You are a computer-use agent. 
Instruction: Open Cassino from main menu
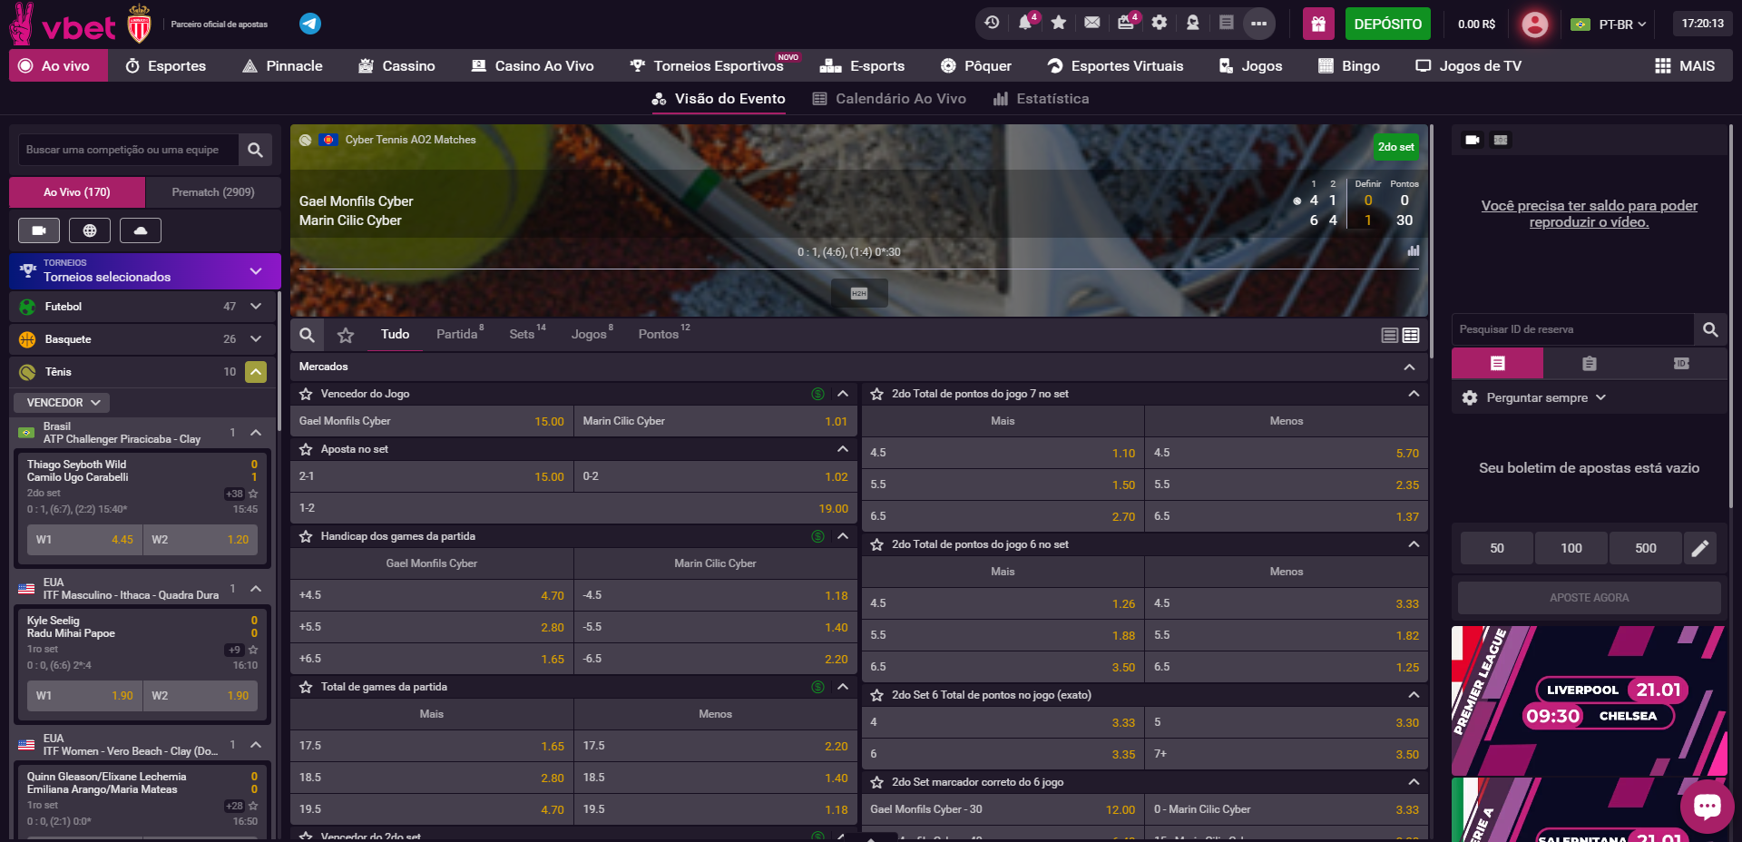point(396,65)
